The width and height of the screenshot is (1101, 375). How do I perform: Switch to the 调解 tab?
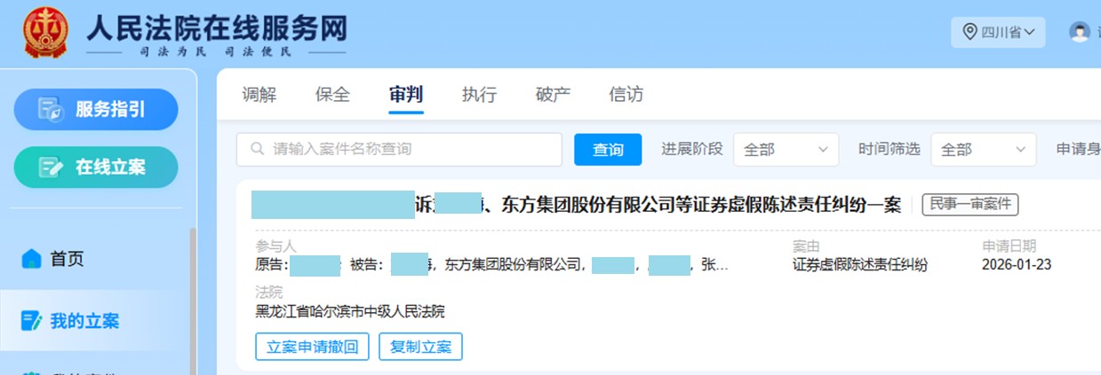(259, 95)
